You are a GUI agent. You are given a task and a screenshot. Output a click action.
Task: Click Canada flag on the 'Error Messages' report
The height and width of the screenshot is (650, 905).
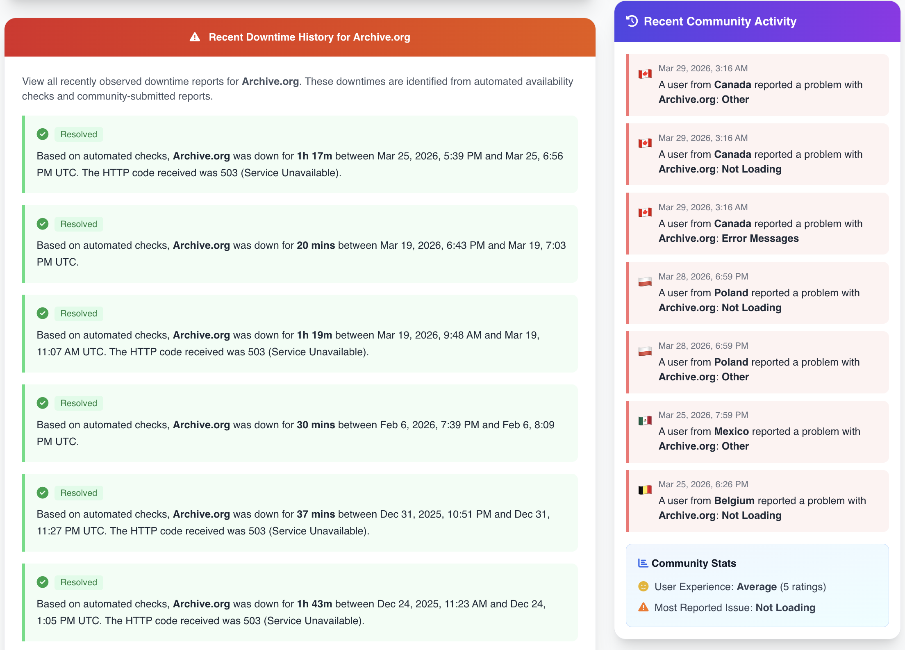pos(645,212)
